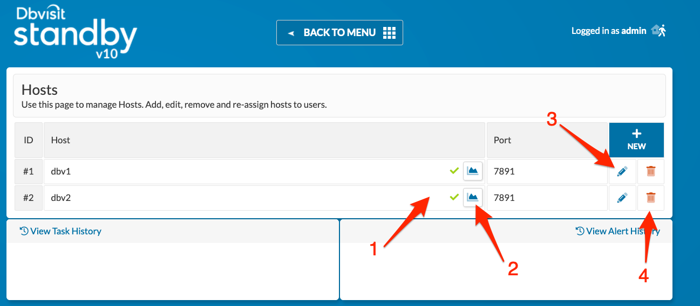The image size is (700, 306).
Task: Open the performance chart icon for dbv2
Action: pos(473,198)
